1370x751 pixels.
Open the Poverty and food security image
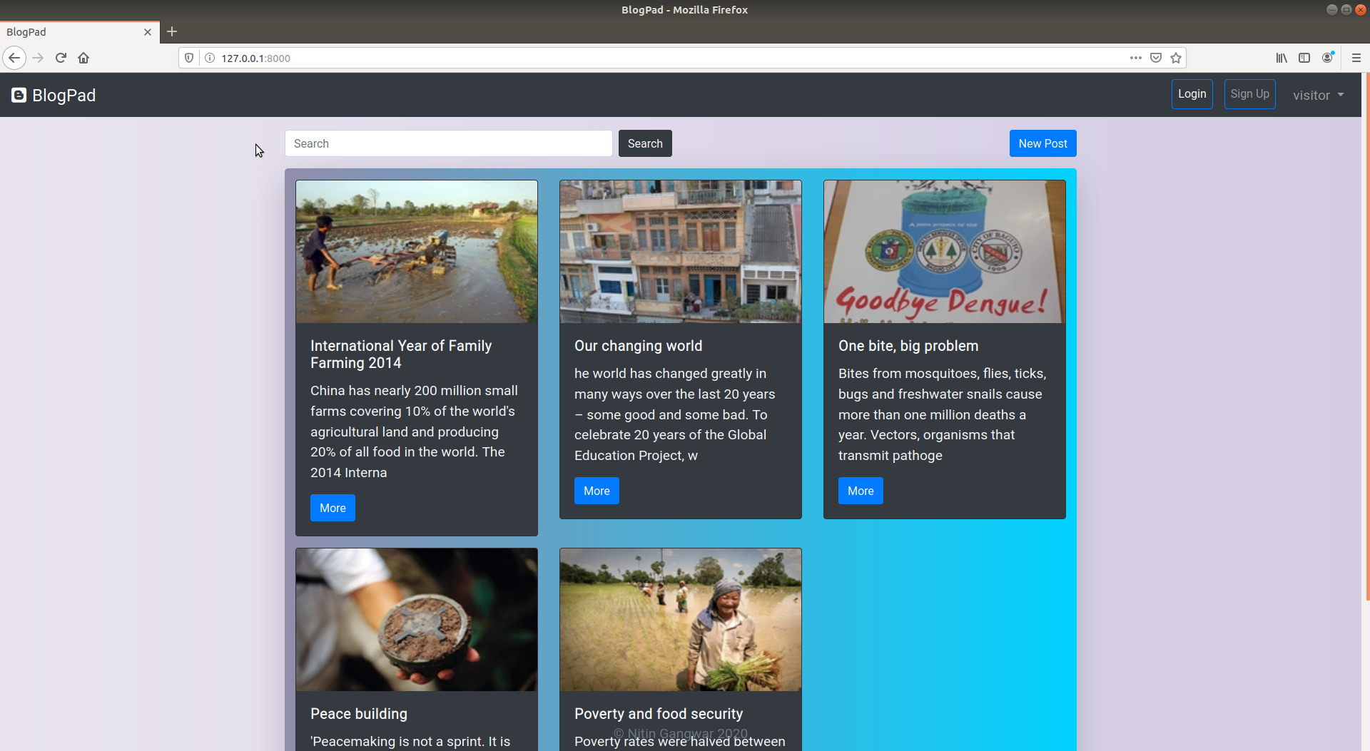pos(681,620)
